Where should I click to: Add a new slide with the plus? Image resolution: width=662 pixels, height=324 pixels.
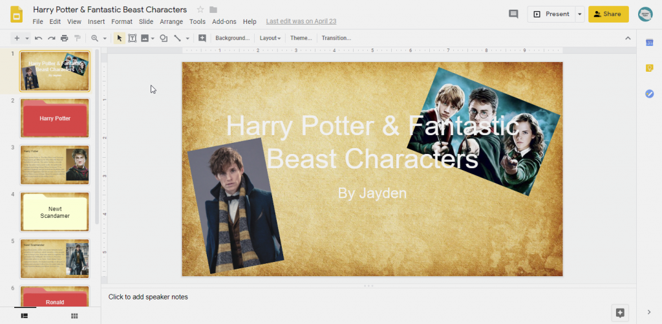click(x=17, y=38)
